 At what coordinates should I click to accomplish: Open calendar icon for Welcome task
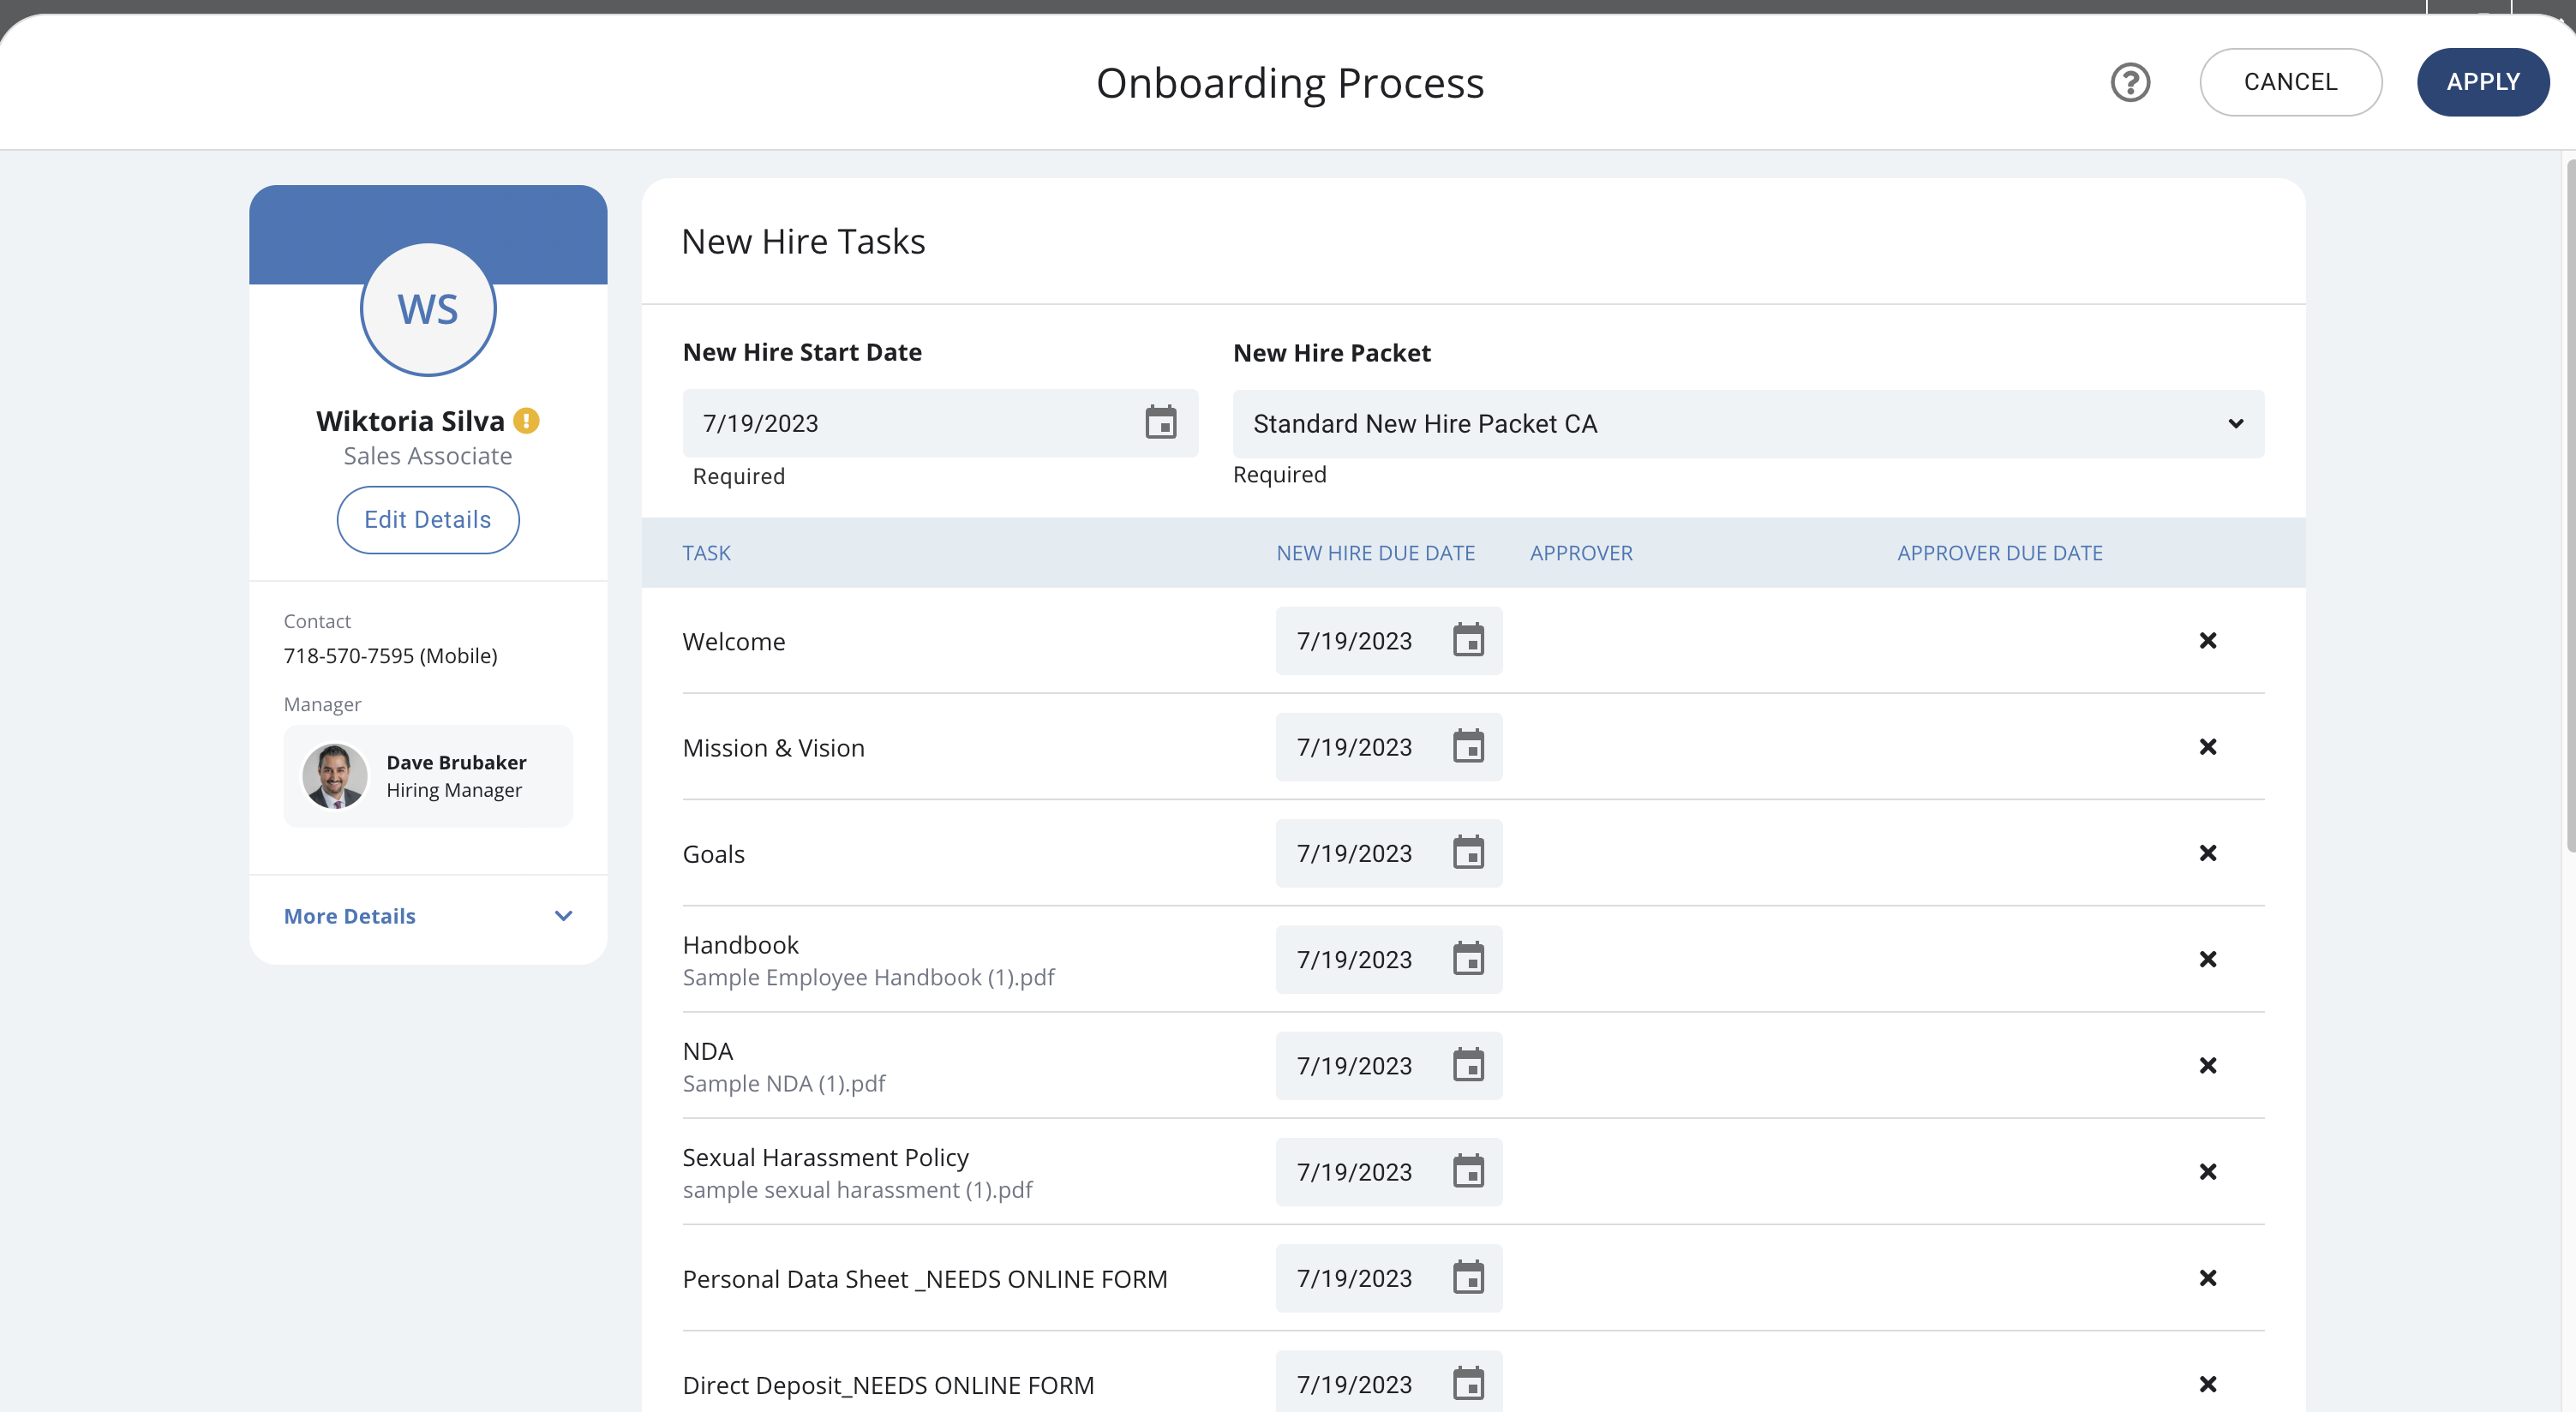(1468, 641)
